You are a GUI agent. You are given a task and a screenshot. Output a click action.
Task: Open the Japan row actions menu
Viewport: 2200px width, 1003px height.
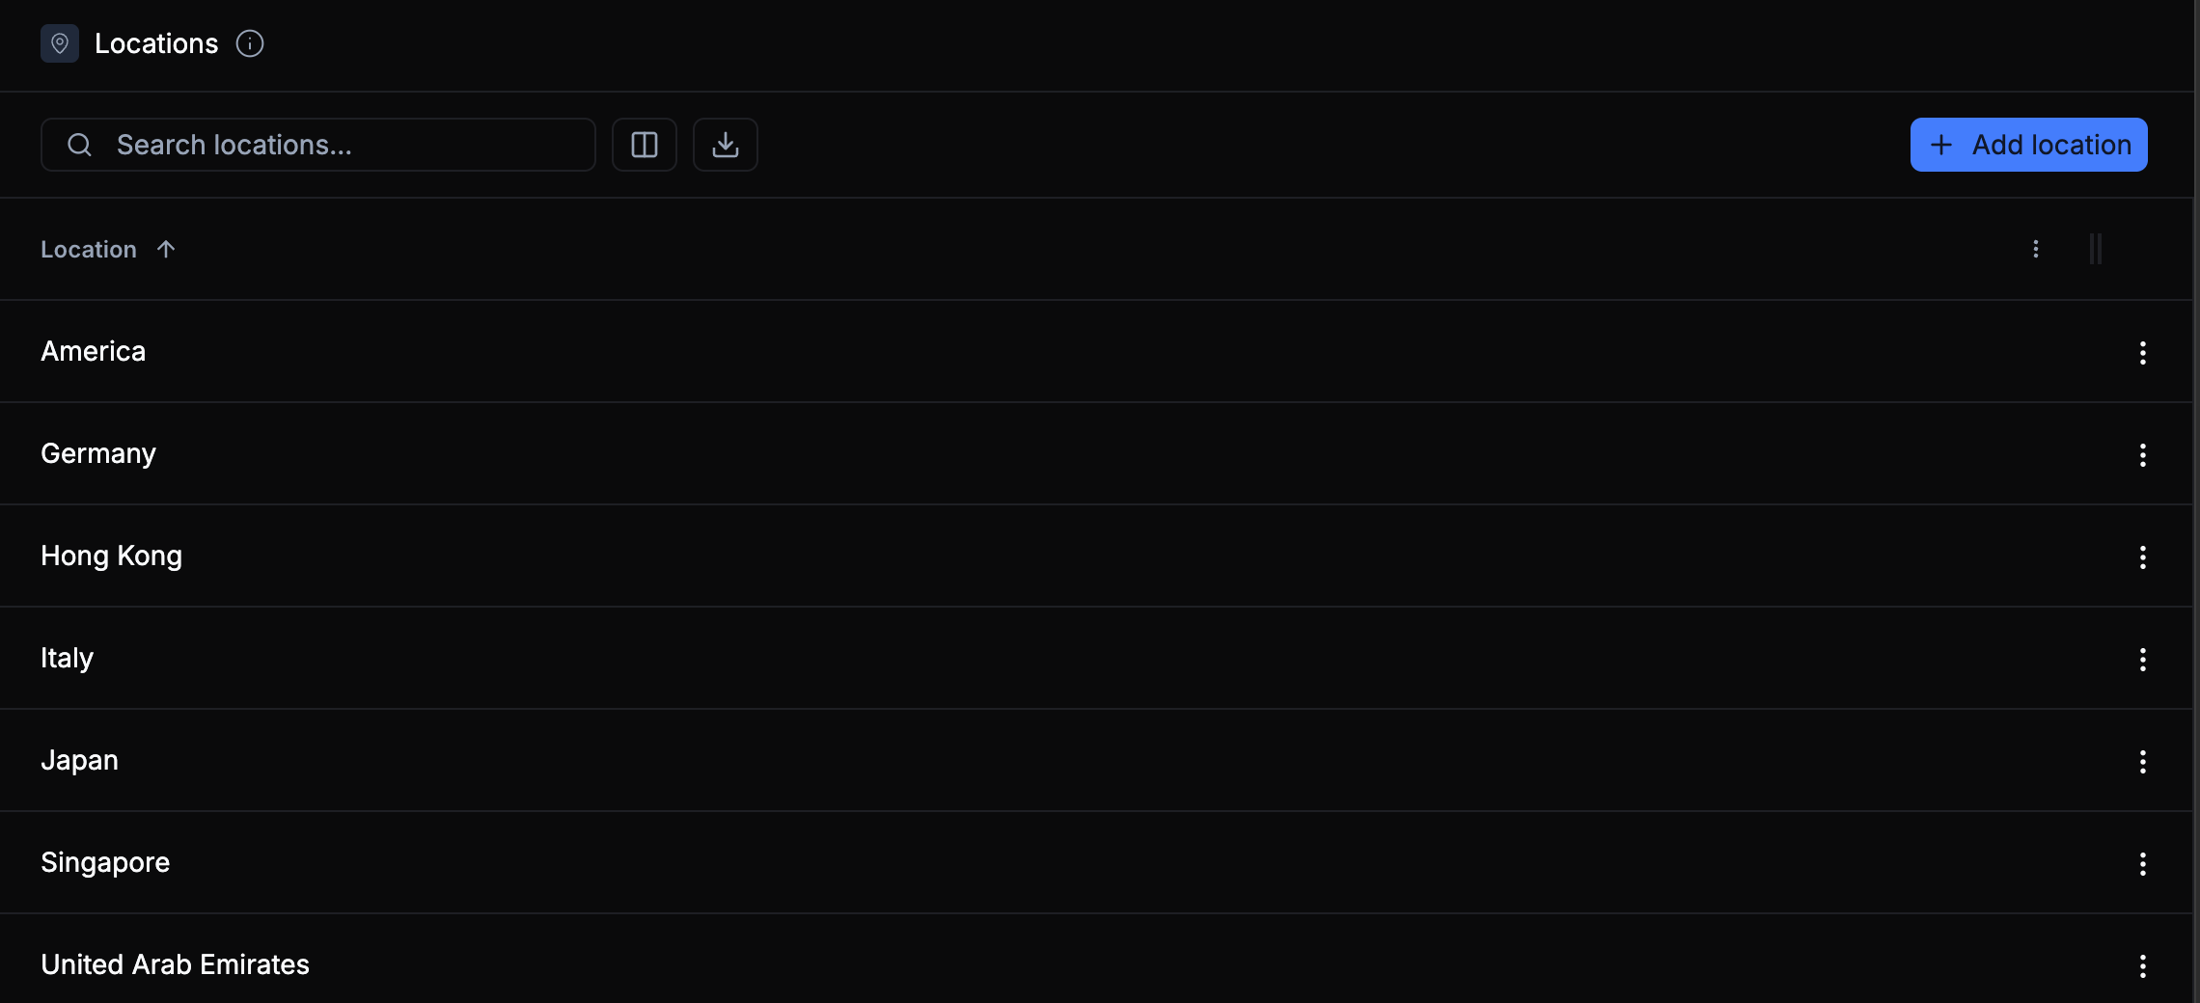coord(2142,761)
